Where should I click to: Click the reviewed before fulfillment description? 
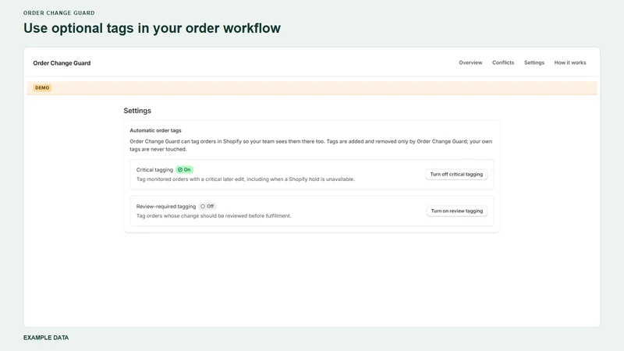(x=214, y=216)
